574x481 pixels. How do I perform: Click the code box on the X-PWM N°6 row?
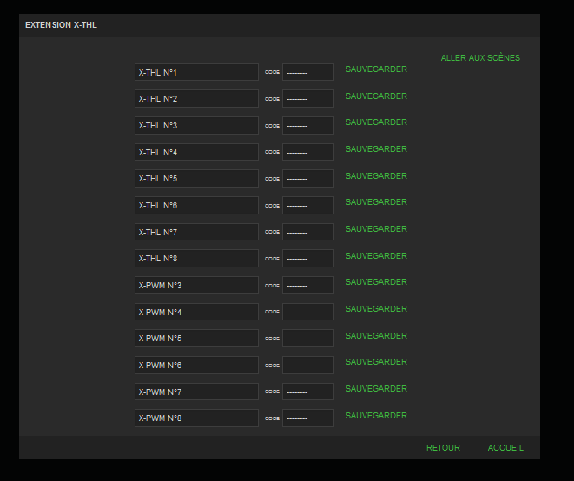308,365
